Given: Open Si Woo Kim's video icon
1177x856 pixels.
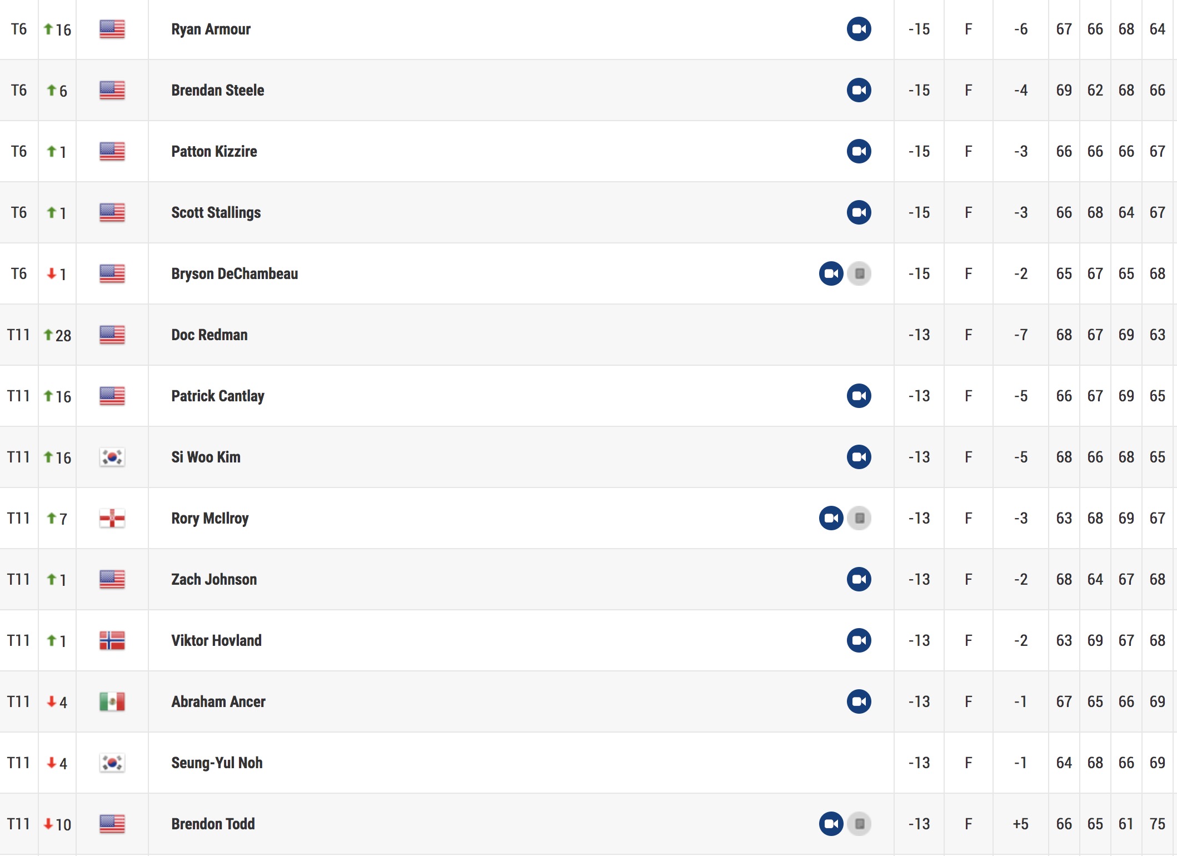Looking at the screenshot, I should click(859, 457).
